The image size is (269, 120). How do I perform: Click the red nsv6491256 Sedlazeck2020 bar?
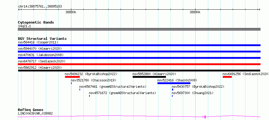(227, 77)
